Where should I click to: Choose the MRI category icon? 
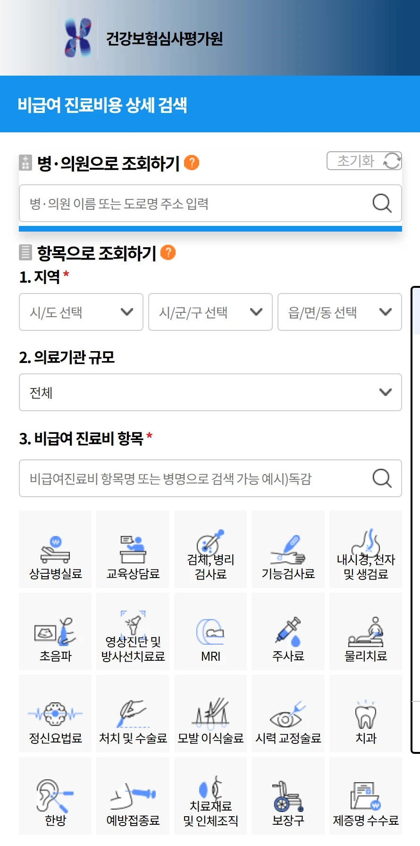point(210,631)
